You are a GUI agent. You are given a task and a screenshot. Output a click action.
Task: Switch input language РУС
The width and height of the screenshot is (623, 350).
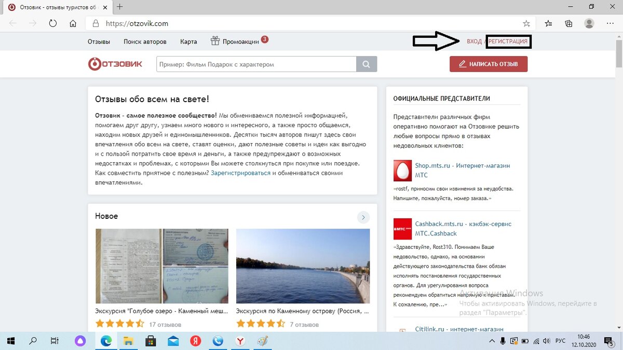[561, 341]
